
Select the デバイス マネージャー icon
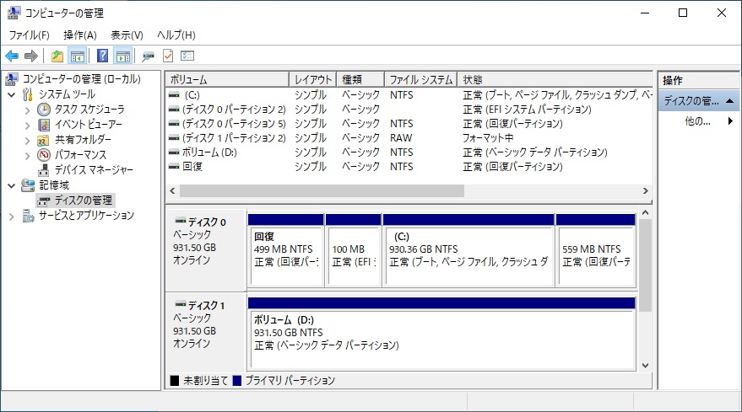click(44, 169)
